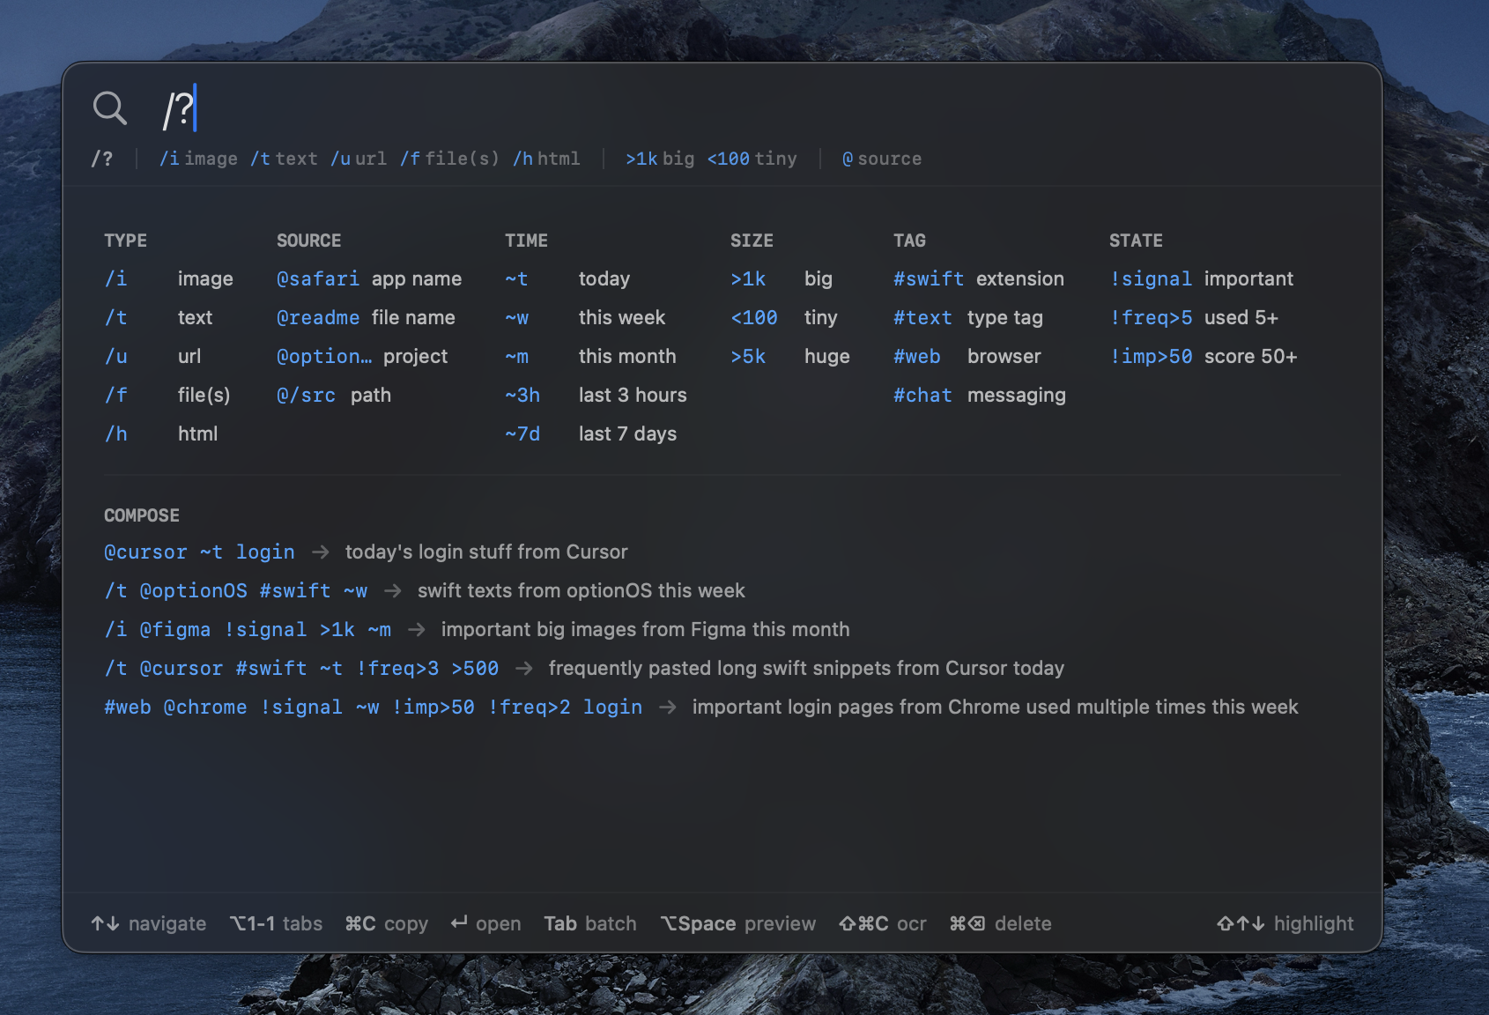The height and width of the screenshot is (1015, 1489).
Task: Select the '@cursor ~t login' compose example
Action: click(199, 552)
